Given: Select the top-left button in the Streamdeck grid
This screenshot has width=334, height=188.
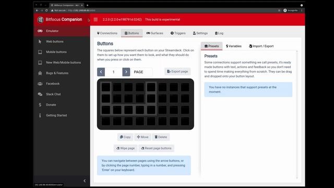Looking at the screenshot, I should point(106,87).
